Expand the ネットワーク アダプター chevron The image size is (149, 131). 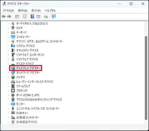pos(8,73)
